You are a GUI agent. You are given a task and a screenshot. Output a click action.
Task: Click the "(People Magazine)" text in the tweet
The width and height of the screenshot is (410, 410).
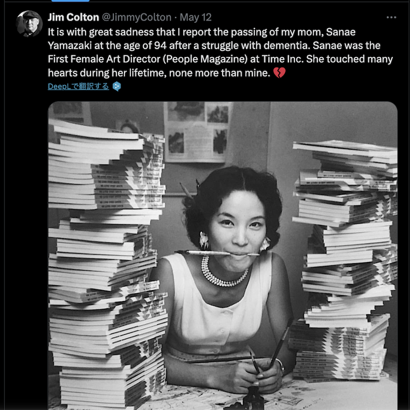205,59
